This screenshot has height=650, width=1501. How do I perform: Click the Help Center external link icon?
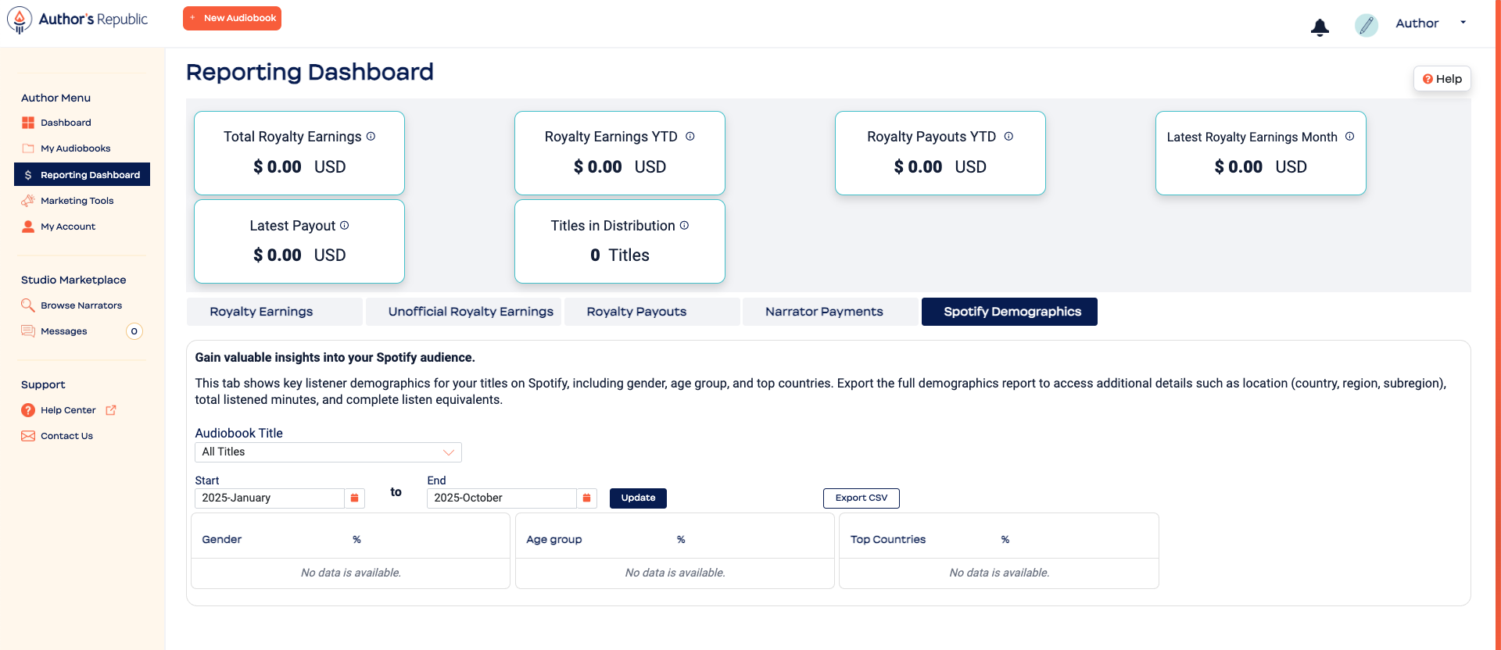click(111, 410)
